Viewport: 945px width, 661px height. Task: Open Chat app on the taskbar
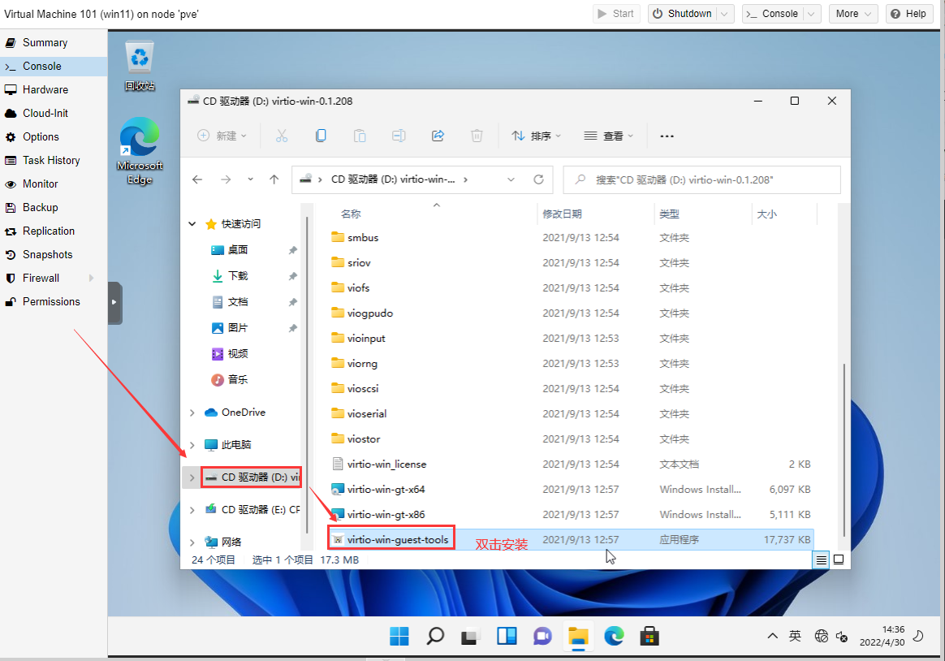point(542,637)
